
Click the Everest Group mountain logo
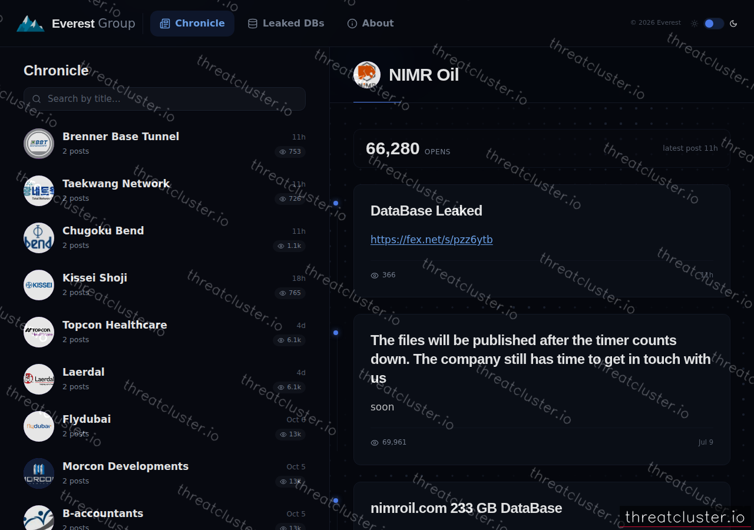pos(31,24)
